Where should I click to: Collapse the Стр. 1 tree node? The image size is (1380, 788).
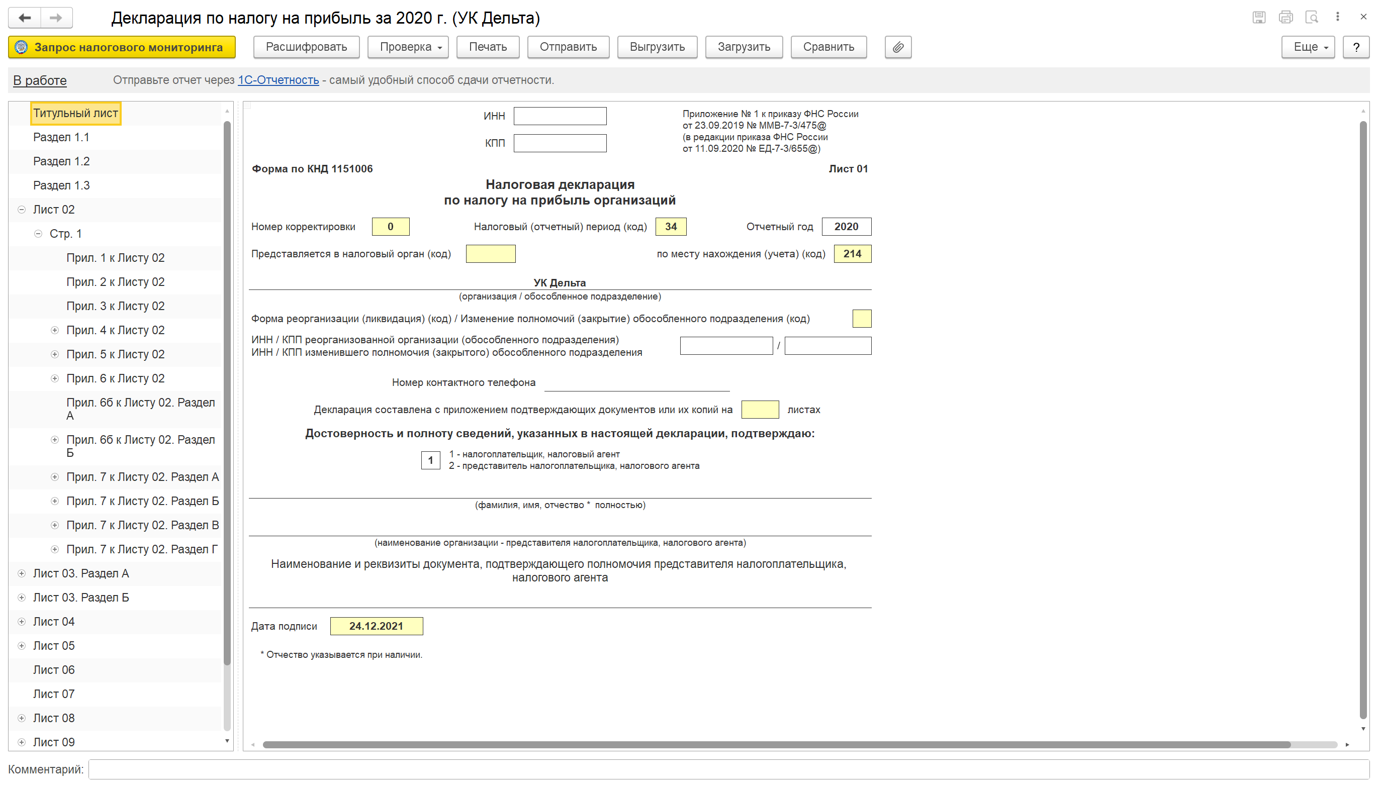[x=38, y=234]
